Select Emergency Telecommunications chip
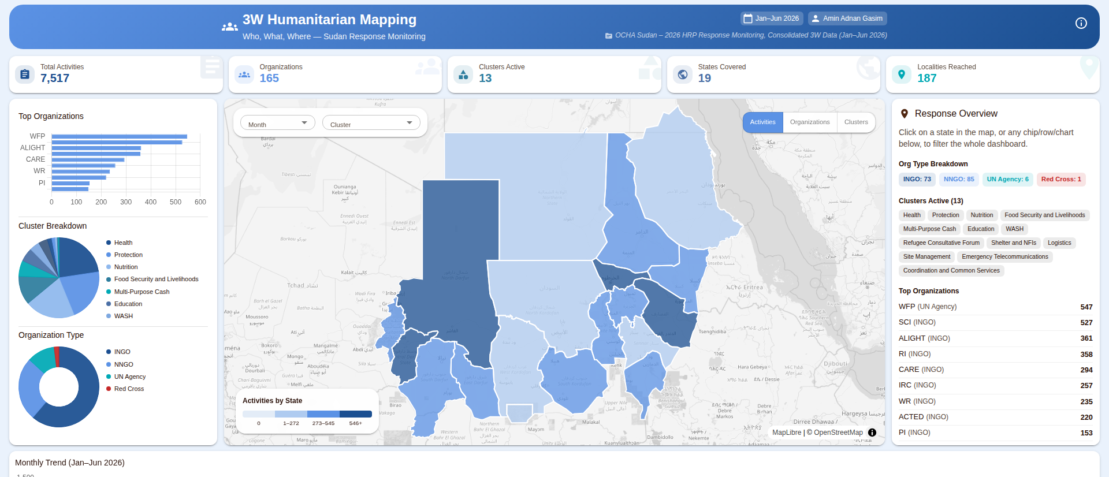This screenshot has width=1109, height=477. [x=1005, y=257]
